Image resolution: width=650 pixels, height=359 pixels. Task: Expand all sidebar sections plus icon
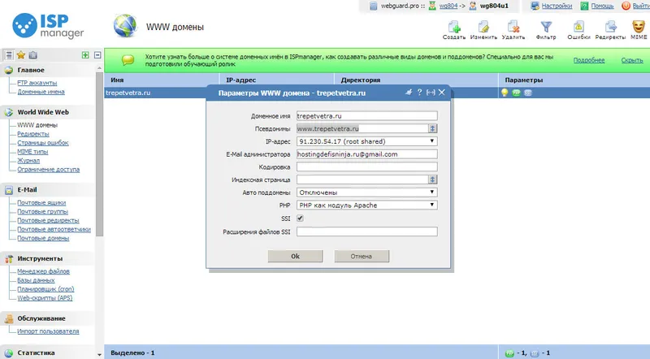pos(85,54)
